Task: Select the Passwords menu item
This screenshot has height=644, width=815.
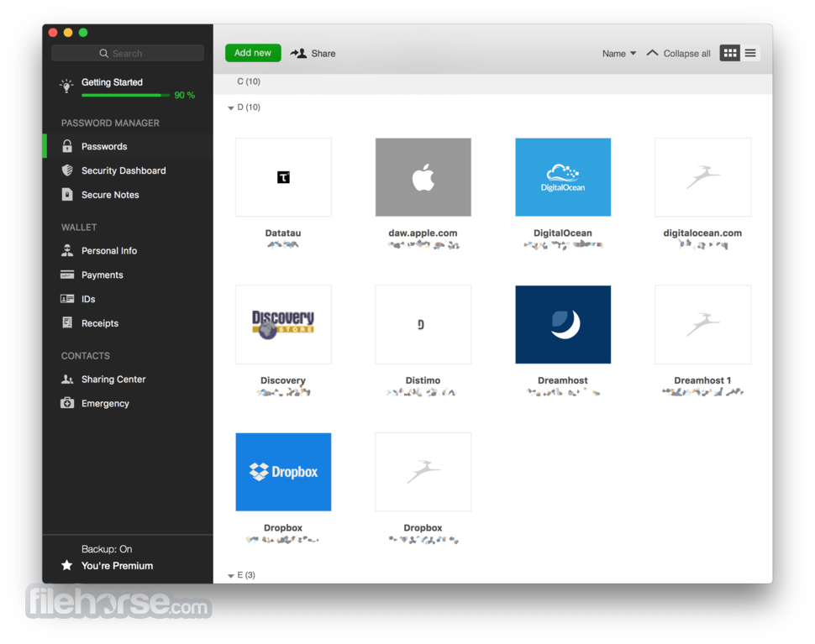Action: [x=128, y=146]
